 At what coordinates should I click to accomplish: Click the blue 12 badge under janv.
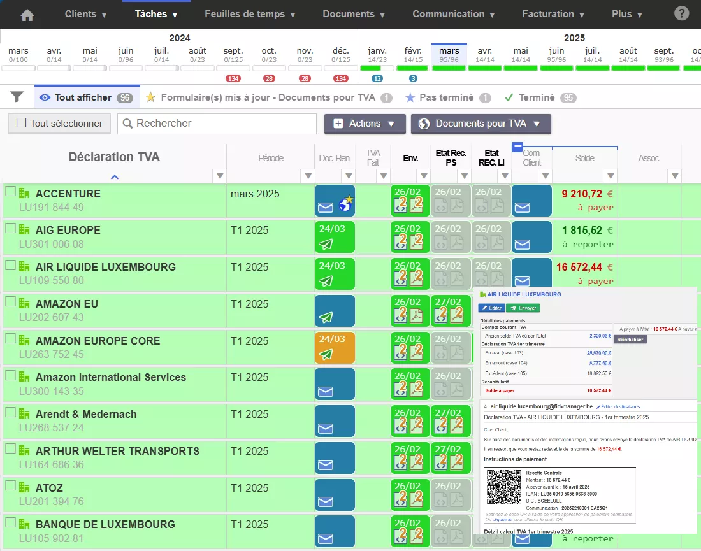coord(377,78)
